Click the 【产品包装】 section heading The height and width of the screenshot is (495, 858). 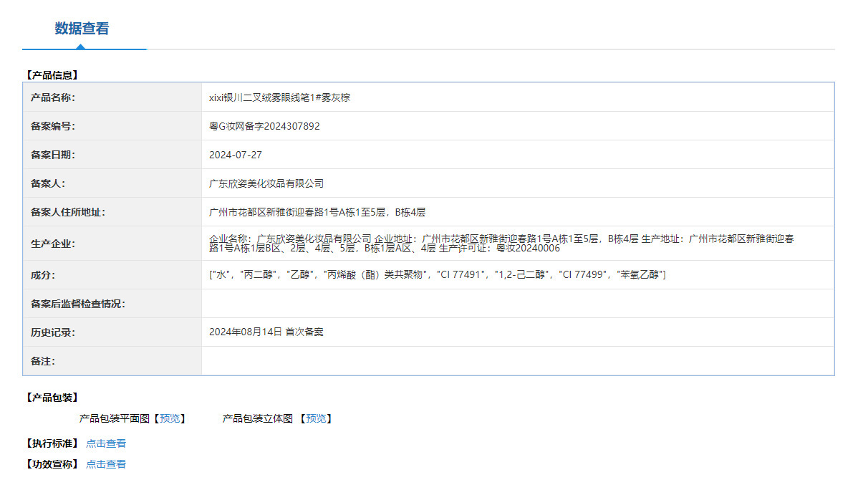pos(52,398)
